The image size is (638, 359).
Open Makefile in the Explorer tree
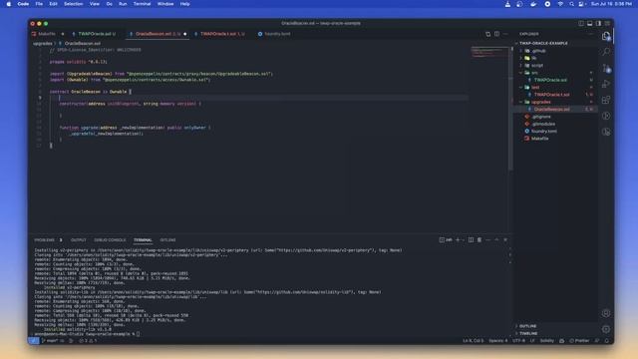(539, 139)
